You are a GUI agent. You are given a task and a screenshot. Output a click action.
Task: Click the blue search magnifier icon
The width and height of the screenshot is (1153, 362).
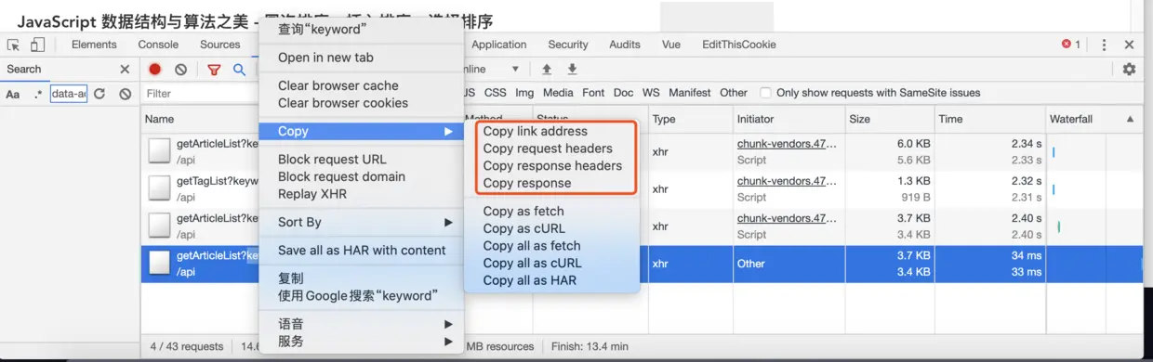click(x=240, y=70)
